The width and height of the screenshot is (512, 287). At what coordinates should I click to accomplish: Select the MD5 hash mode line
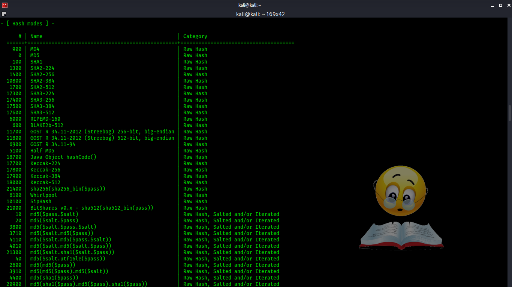(35, 55)
